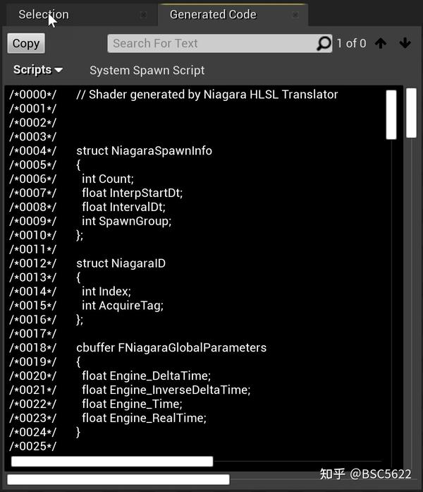Click the code area horizontal scrollbar
The width and height of the screenshot is (423, 492).
[x=112, y=462]
